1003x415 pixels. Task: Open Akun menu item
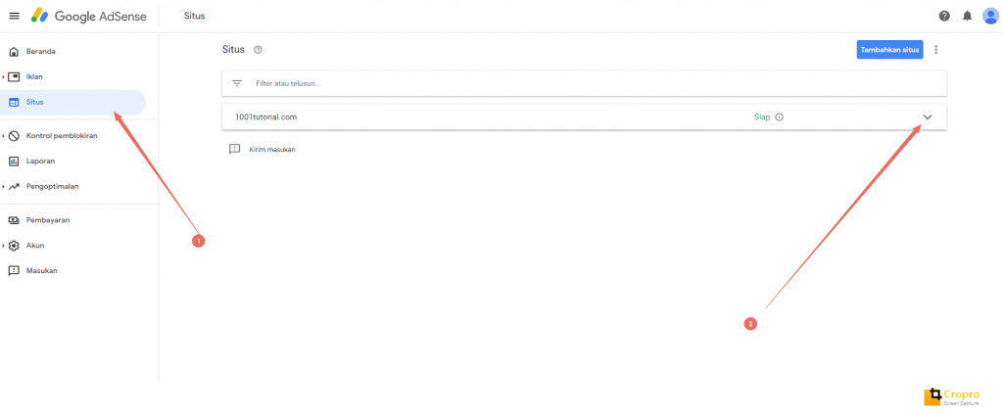35,246
